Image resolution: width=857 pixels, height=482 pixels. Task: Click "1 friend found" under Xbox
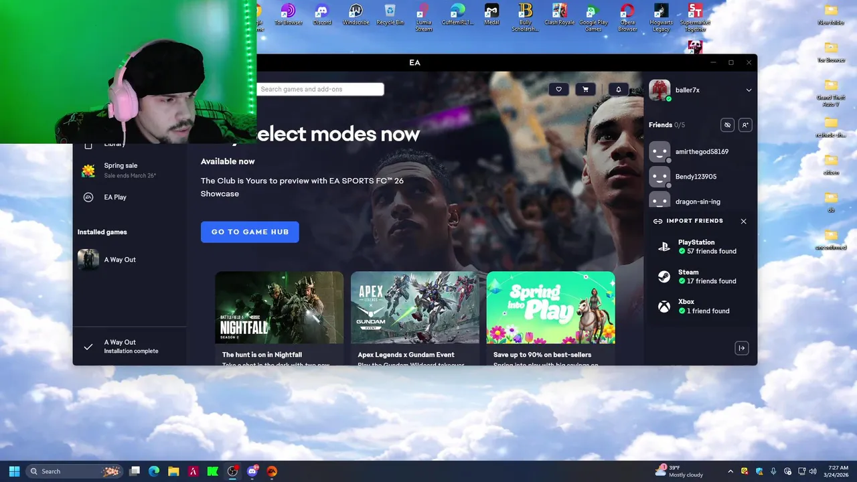click(x=708, y=311)
